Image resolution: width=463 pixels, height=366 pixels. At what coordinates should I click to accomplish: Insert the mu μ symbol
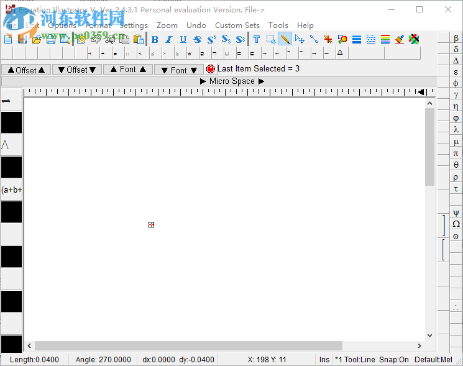pos(456,142)
